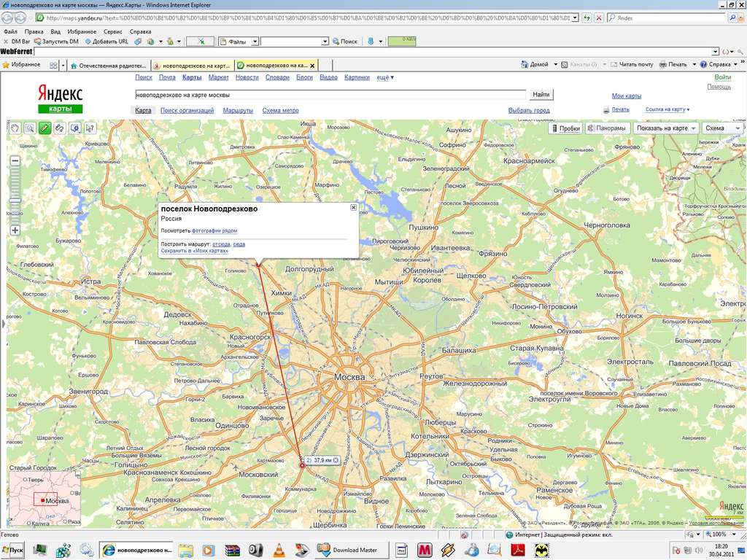Click the Яндекс Карты logo
The image size is (747, 560).
(60, 98)
